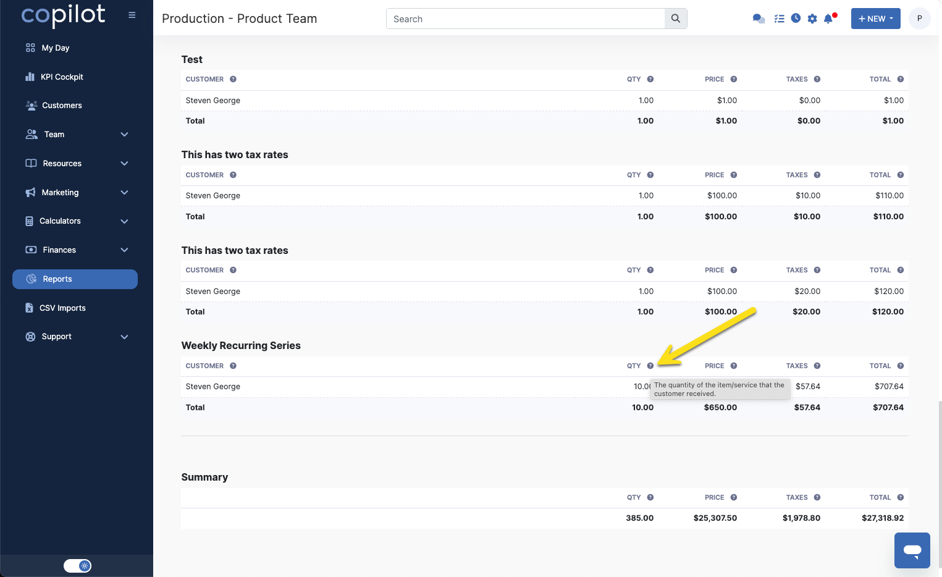
Task: Click PRICE help icon in Summary table
Action: point(734,497)
